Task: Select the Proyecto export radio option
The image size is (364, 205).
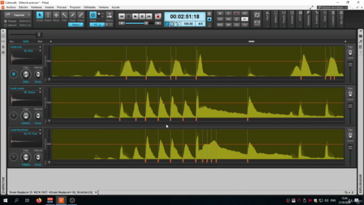Action: pyautogui.click(x=5, y=21)
